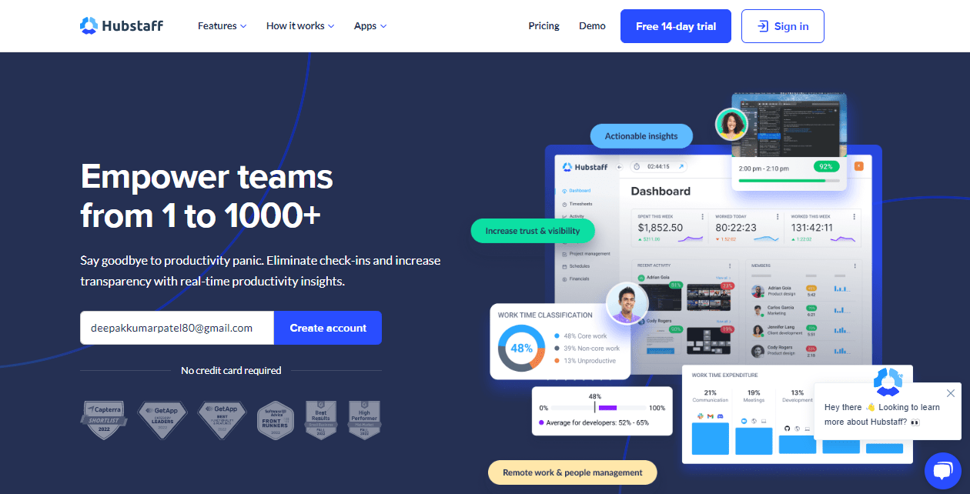Expand the Apps dropdown
The width and height of the screenshot is (970, 494).
tap(370, 25)
